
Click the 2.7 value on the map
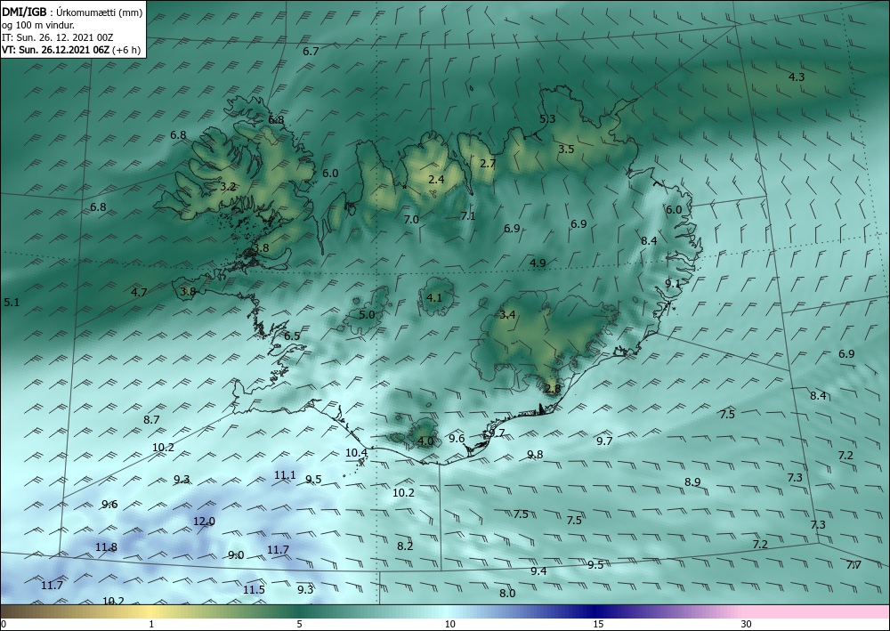[488, 164]
